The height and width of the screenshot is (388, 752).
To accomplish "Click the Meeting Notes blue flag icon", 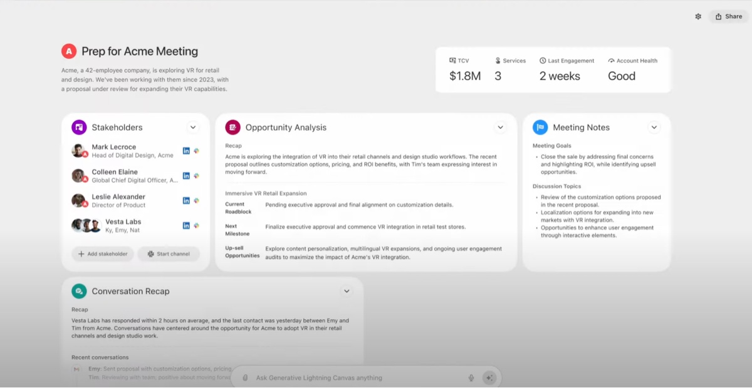I will [x=540, y=128].
